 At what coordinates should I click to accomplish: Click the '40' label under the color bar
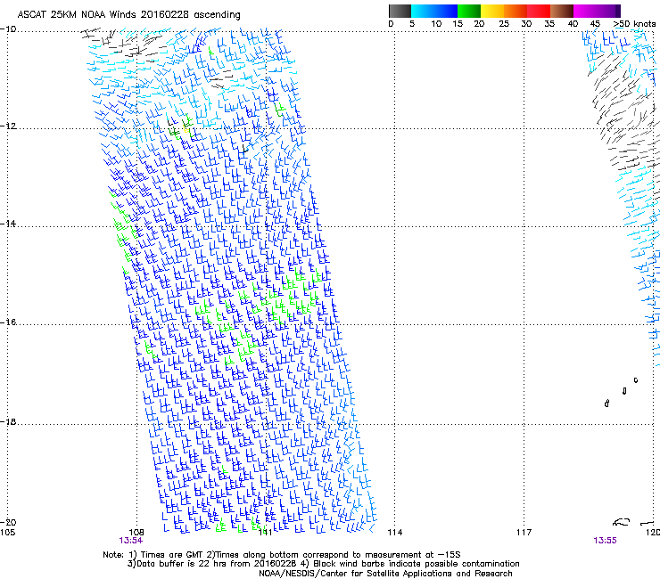click(573, 24)
